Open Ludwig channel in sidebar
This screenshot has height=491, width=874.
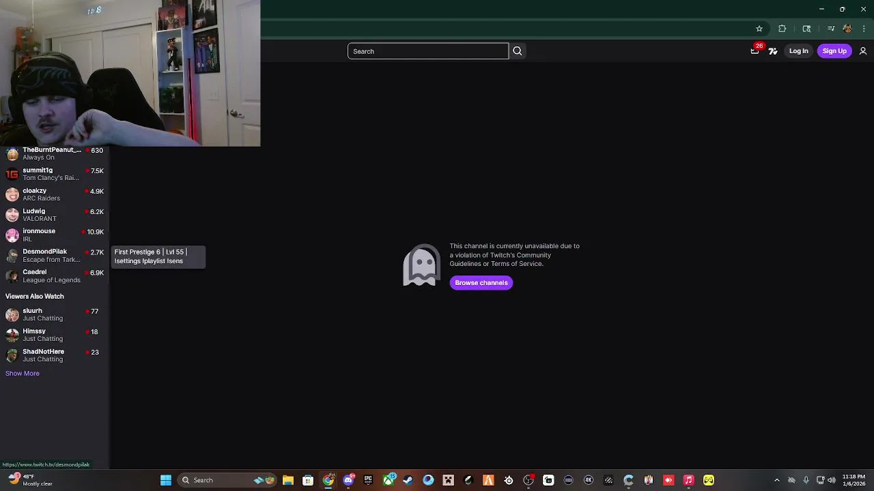[x=55, y=215]
